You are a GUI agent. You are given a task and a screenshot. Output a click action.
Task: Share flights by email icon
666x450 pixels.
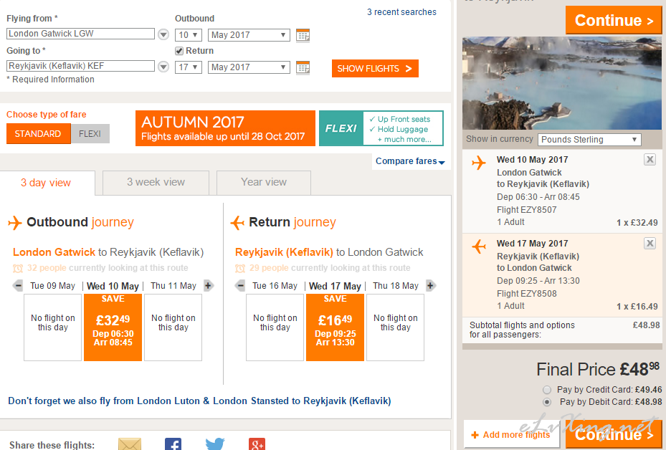tap(130, 444)
